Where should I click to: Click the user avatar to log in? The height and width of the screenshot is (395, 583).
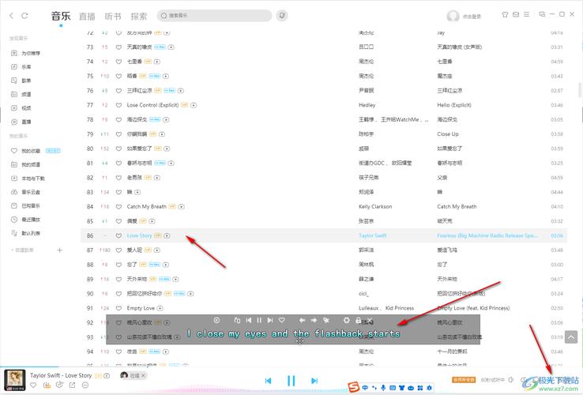coord(453,16)
